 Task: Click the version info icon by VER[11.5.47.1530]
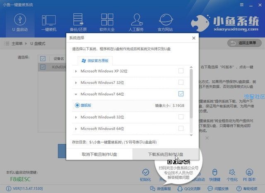tap(8, 188)
